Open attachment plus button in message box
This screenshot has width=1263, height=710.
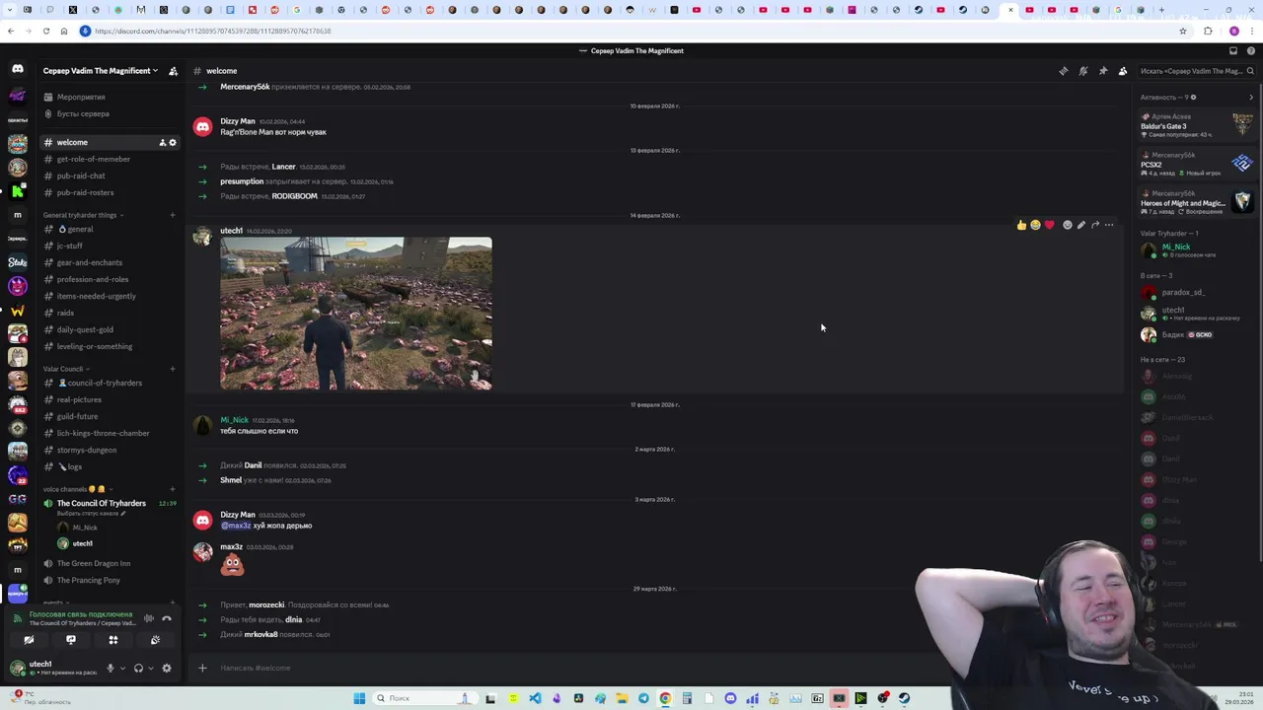[202, 668]
